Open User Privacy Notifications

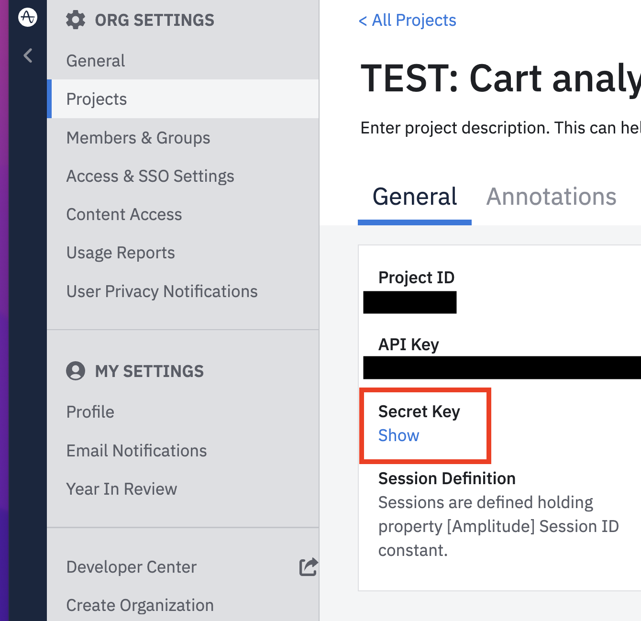(162, 291)
